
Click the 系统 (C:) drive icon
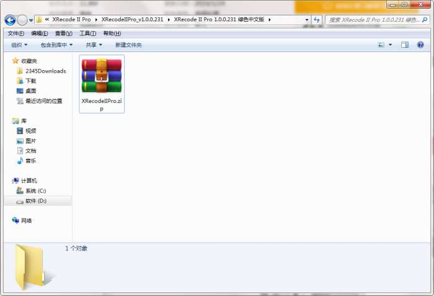tap(20, 191)
